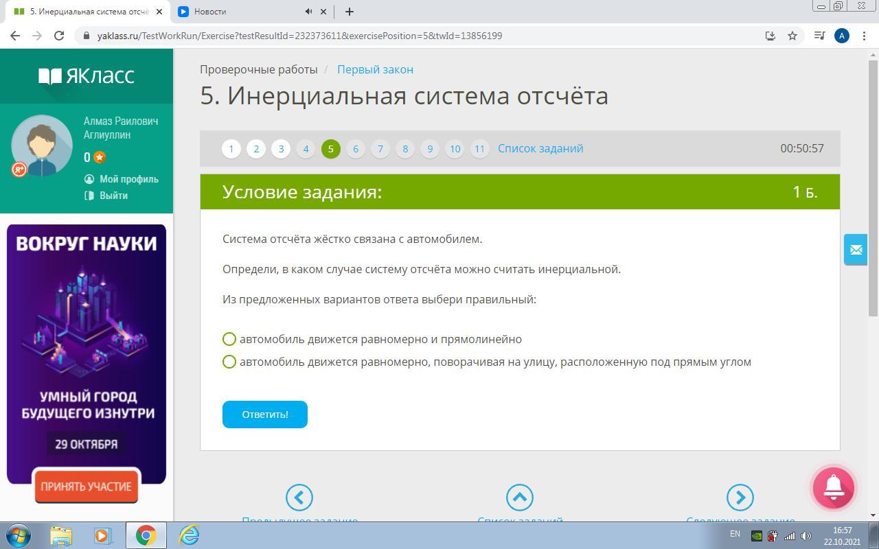
Task: Open the Список заданий link
Action: click(540, 148)
